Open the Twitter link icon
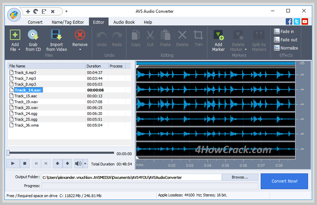 pos(297,21)
